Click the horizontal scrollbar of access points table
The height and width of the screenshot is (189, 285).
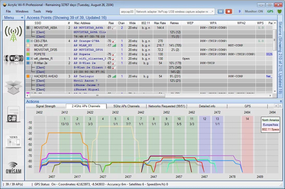click(97, 96)
